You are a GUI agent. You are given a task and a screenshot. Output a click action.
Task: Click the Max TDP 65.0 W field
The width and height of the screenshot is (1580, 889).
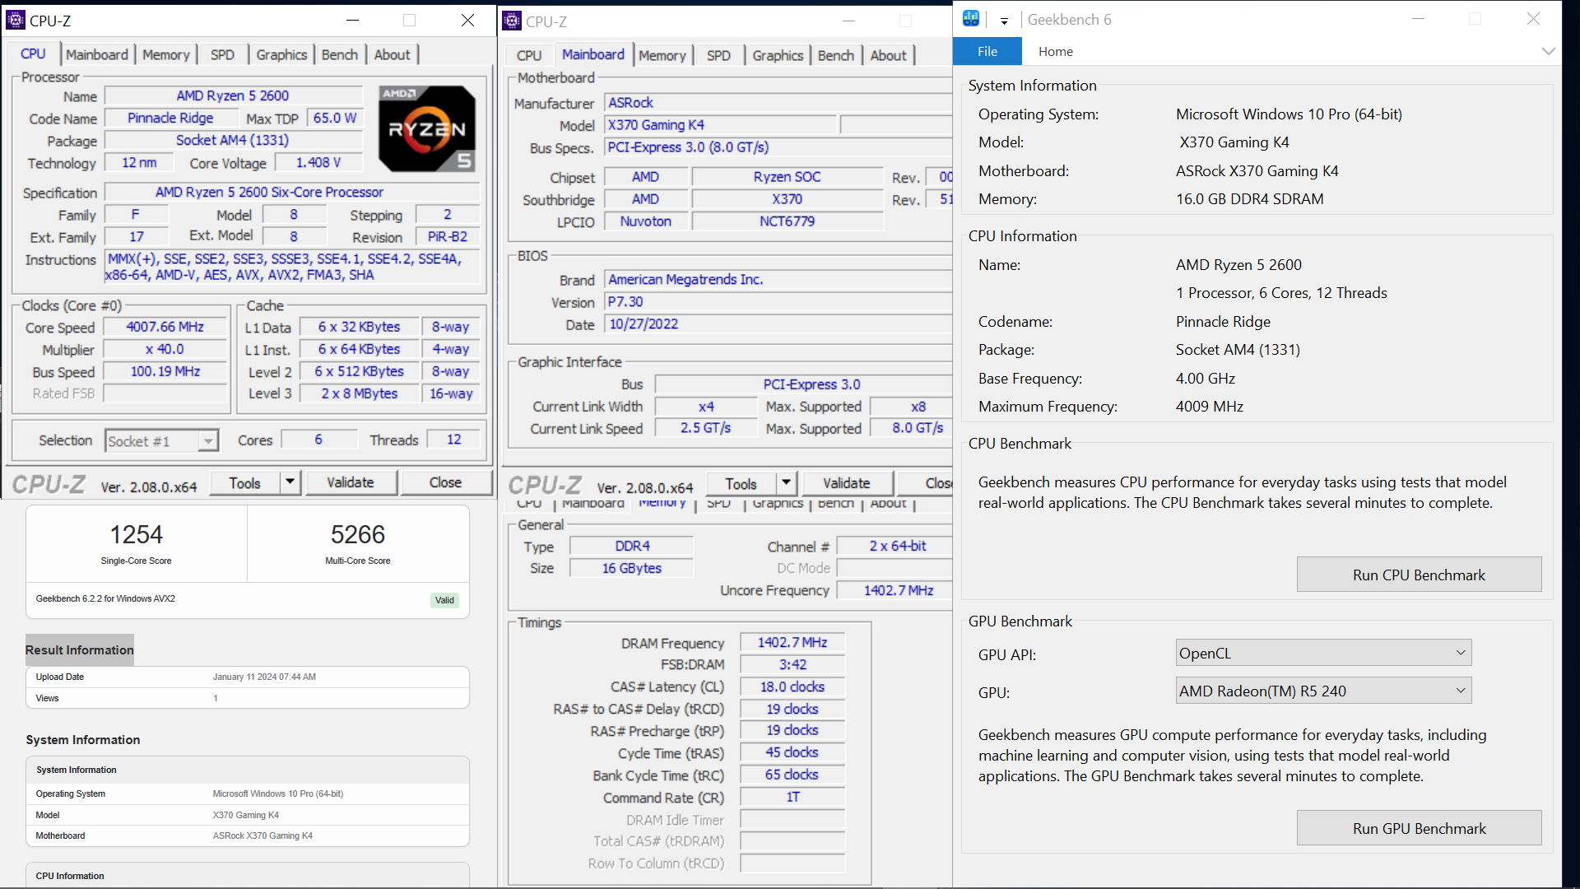(x=335, y=118)
